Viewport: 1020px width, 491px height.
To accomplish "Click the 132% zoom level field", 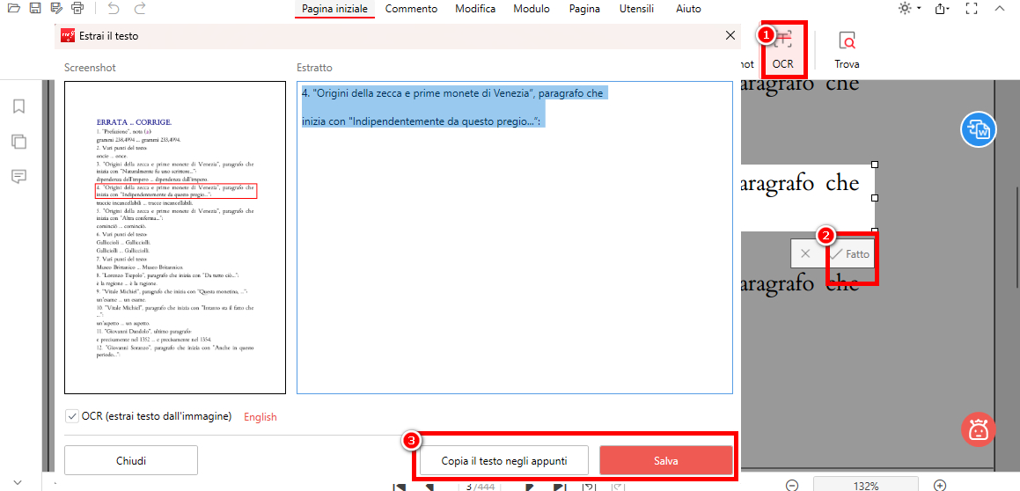I will [x=866, y=485].
